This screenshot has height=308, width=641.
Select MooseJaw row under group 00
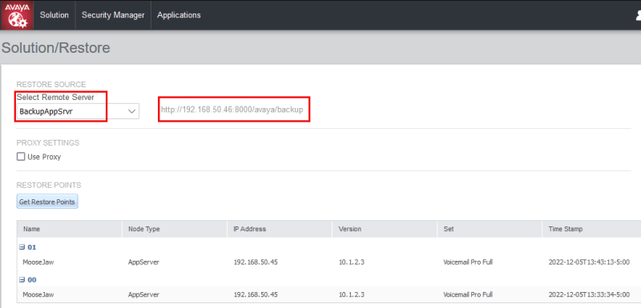click(329, 294)
